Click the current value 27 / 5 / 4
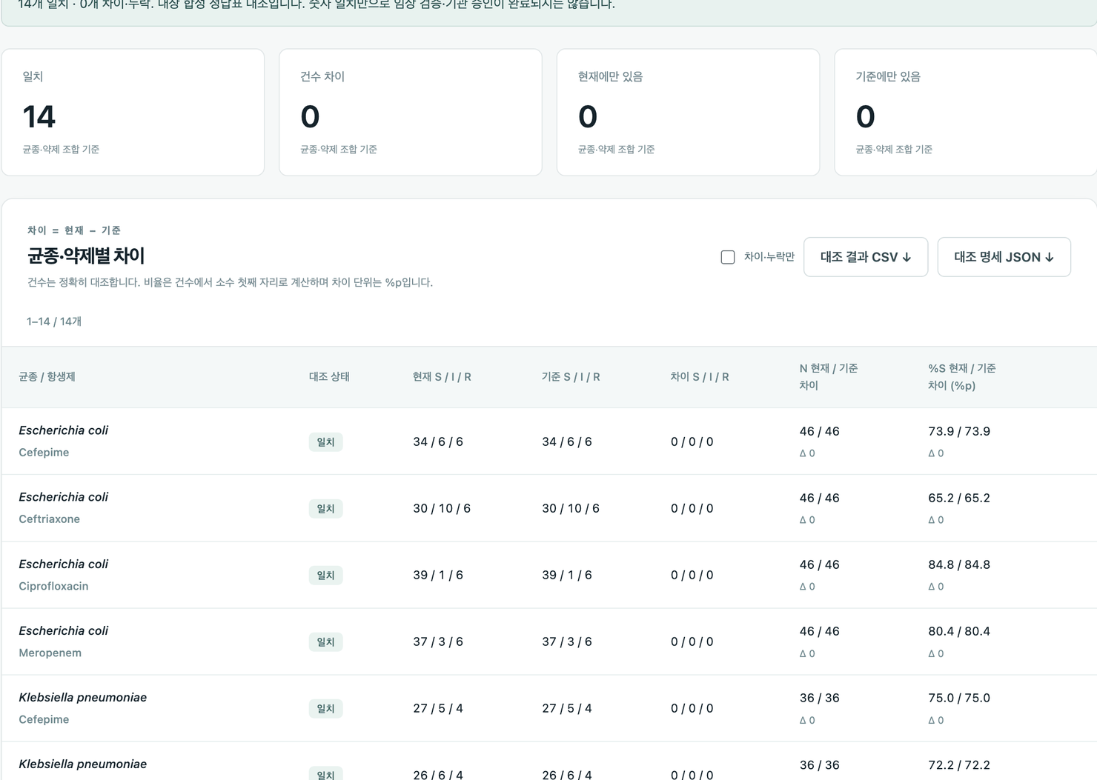The height and width of the screenshot is (780, 1097). click(x=438, y=709)
